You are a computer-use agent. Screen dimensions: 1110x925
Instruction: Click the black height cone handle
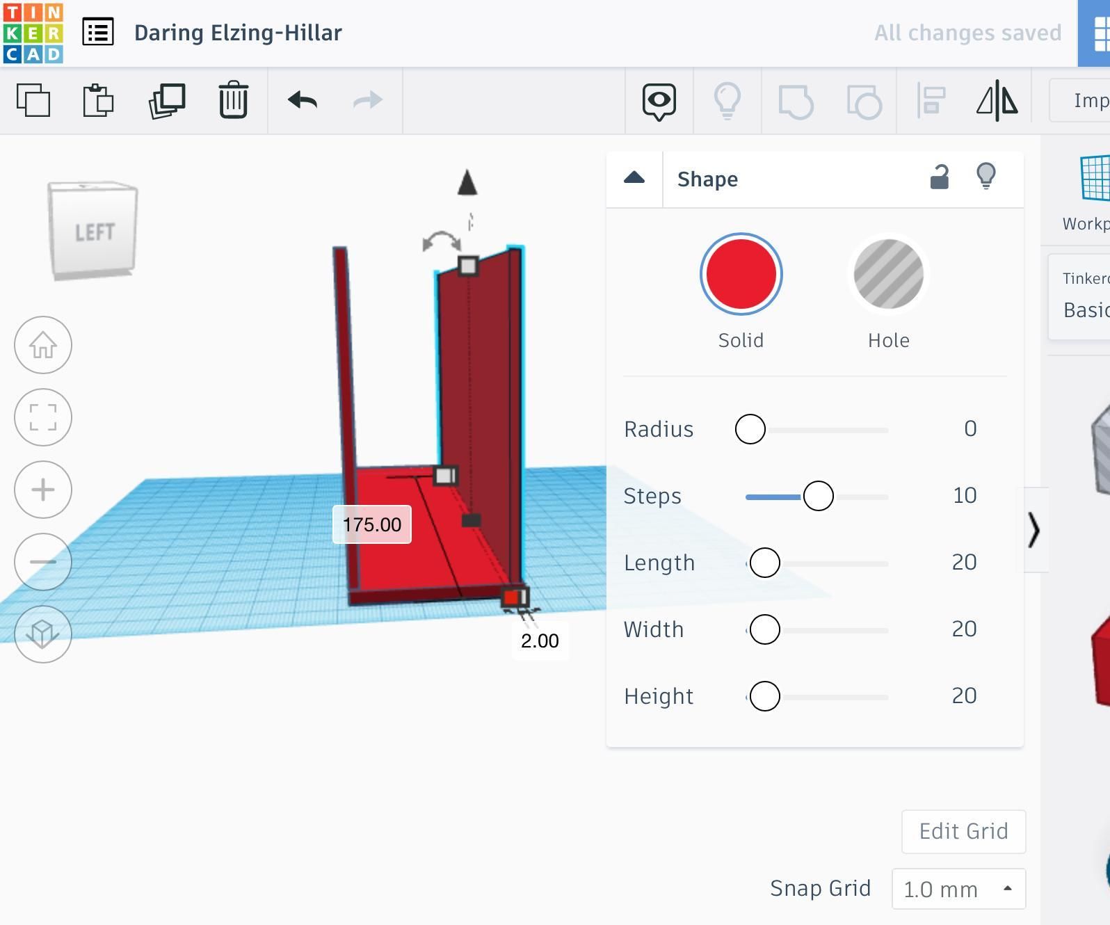tap(467, 182)
